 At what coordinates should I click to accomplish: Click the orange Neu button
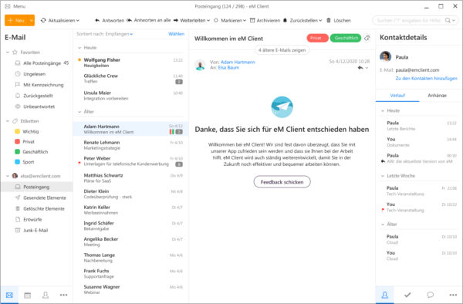[x=16, y=20]
